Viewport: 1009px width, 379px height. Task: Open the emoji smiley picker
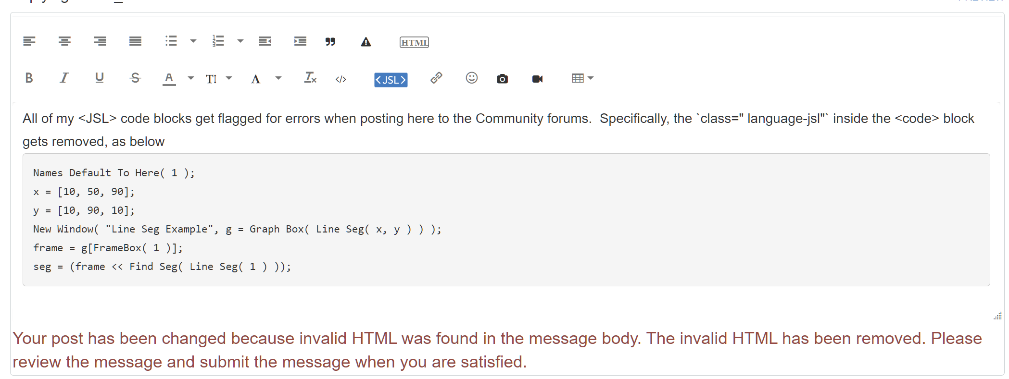(x=471, y=78)
